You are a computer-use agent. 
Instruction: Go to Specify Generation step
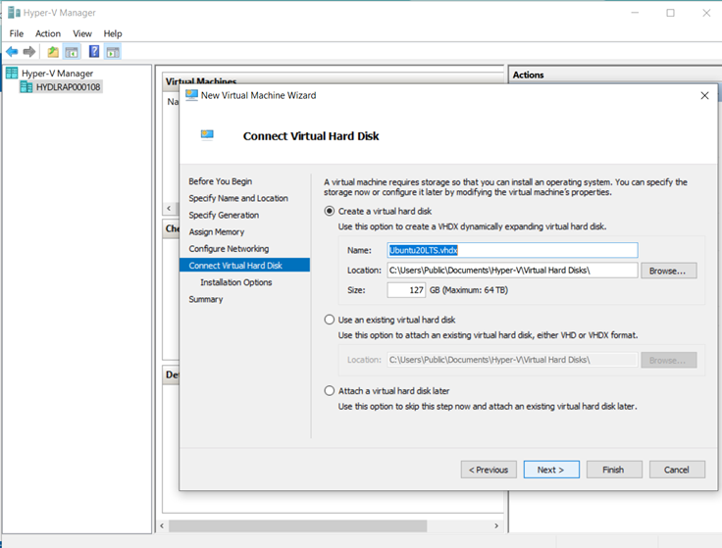pos(224,215)
